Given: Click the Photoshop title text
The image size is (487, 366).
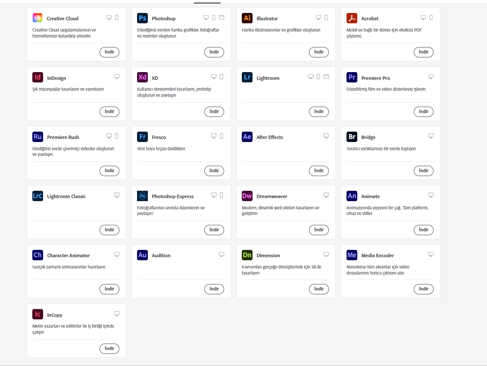Looking at the screenshot, I should click(164, 19).
